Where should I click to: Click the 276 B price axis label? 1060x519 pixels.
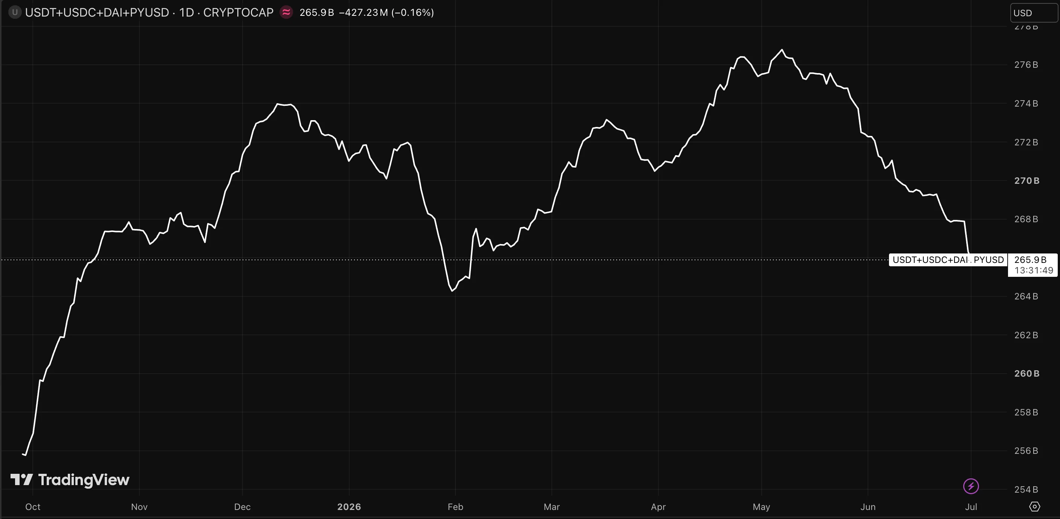[x=1026, y=65]
